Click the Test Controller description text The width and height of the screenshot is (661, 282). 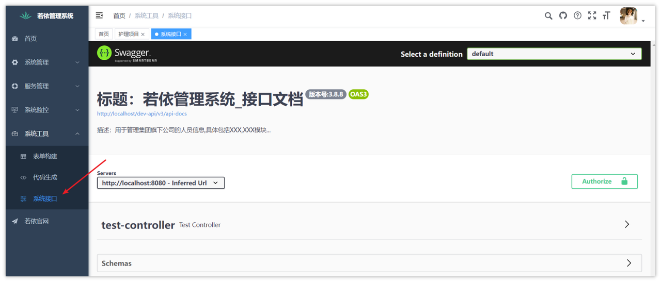point(200,225)
